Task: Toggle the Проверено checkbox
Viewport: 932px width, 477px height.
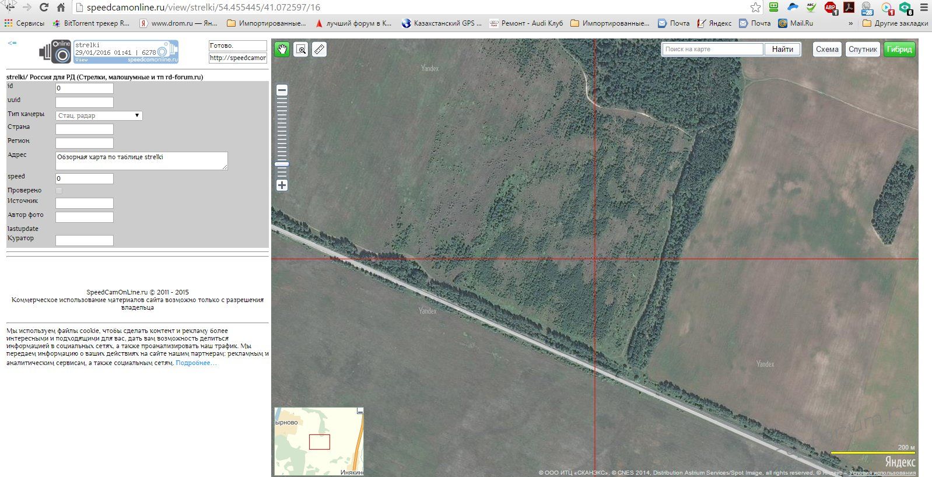Action: coord(59,191)
